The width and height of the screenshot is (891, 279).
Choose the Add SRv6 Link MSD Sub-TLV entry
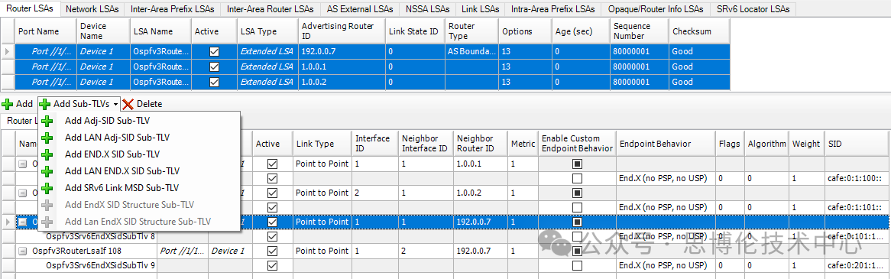(122, 187)
